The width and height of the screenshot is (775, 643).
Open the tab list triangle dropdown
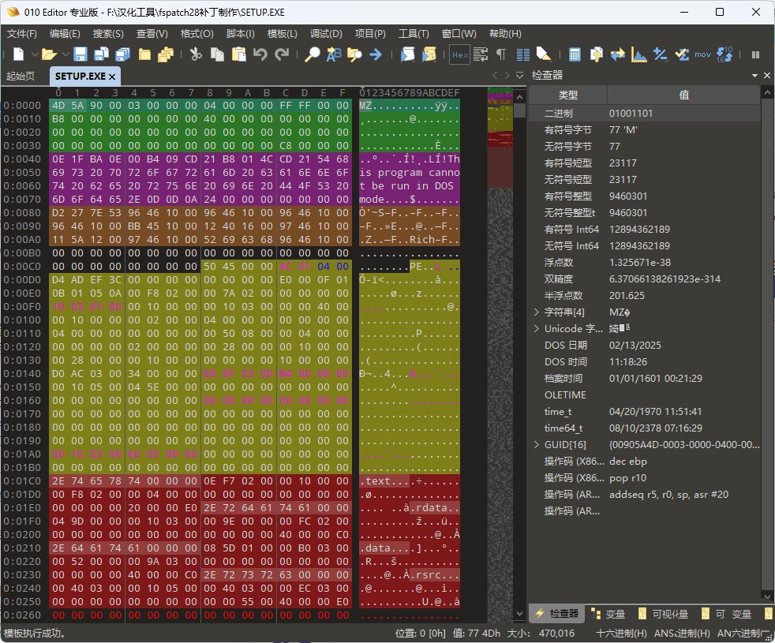pos(519,76)
